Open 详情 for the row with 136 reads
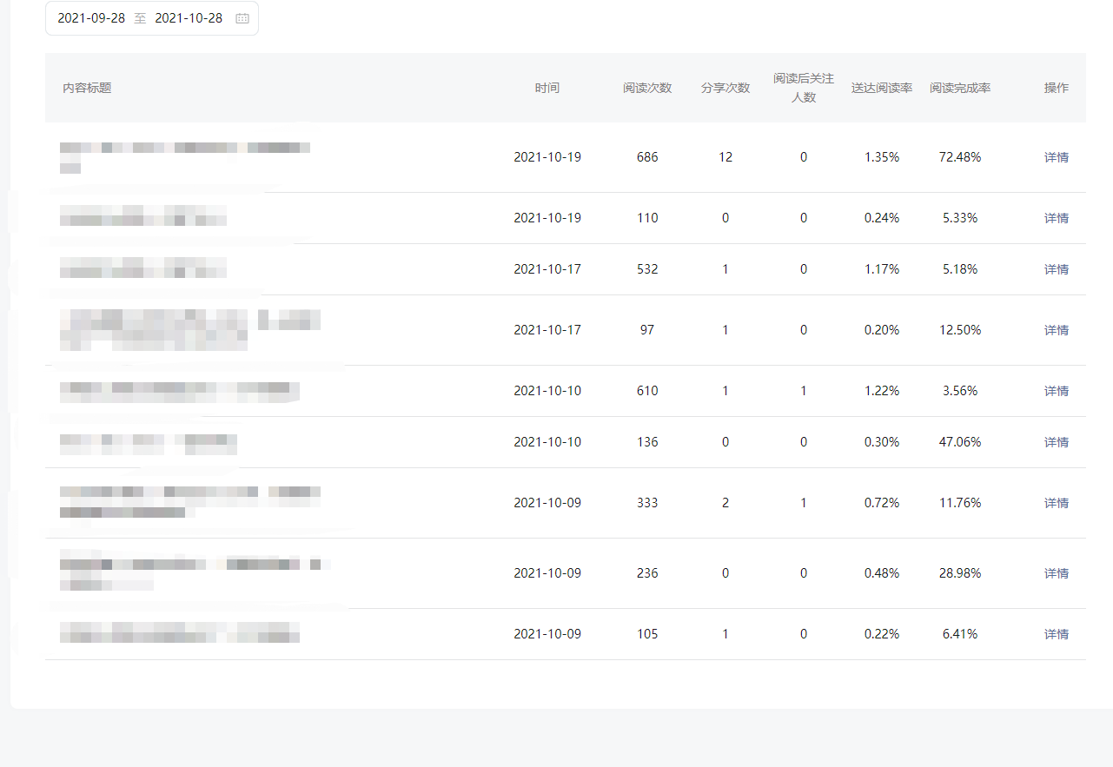The width and height of the screenshot is (1113, 767). [x=1056, y=442]
